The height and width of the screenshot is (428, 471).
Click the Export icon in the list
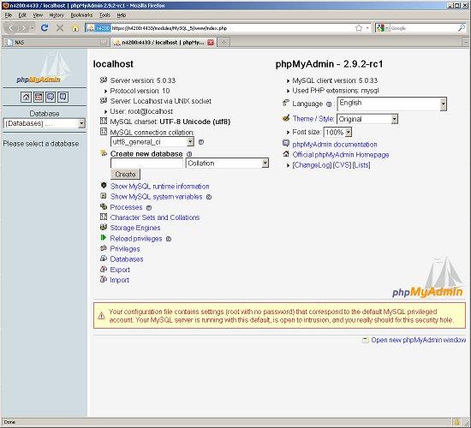[104, 269]
